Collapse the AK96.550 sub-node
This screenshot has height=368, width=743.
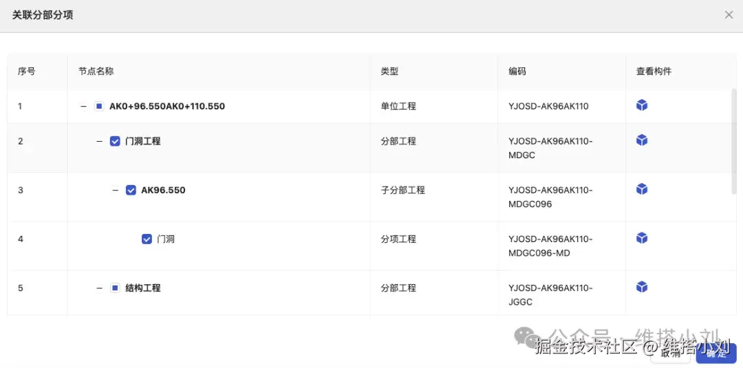click(115, 190)
